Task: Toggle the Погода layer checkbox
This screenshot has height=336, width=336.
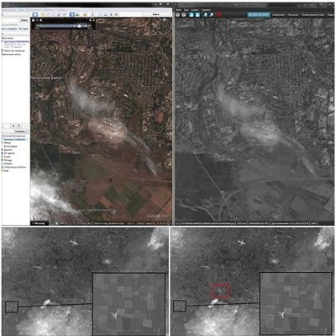Action: point(3,160)
